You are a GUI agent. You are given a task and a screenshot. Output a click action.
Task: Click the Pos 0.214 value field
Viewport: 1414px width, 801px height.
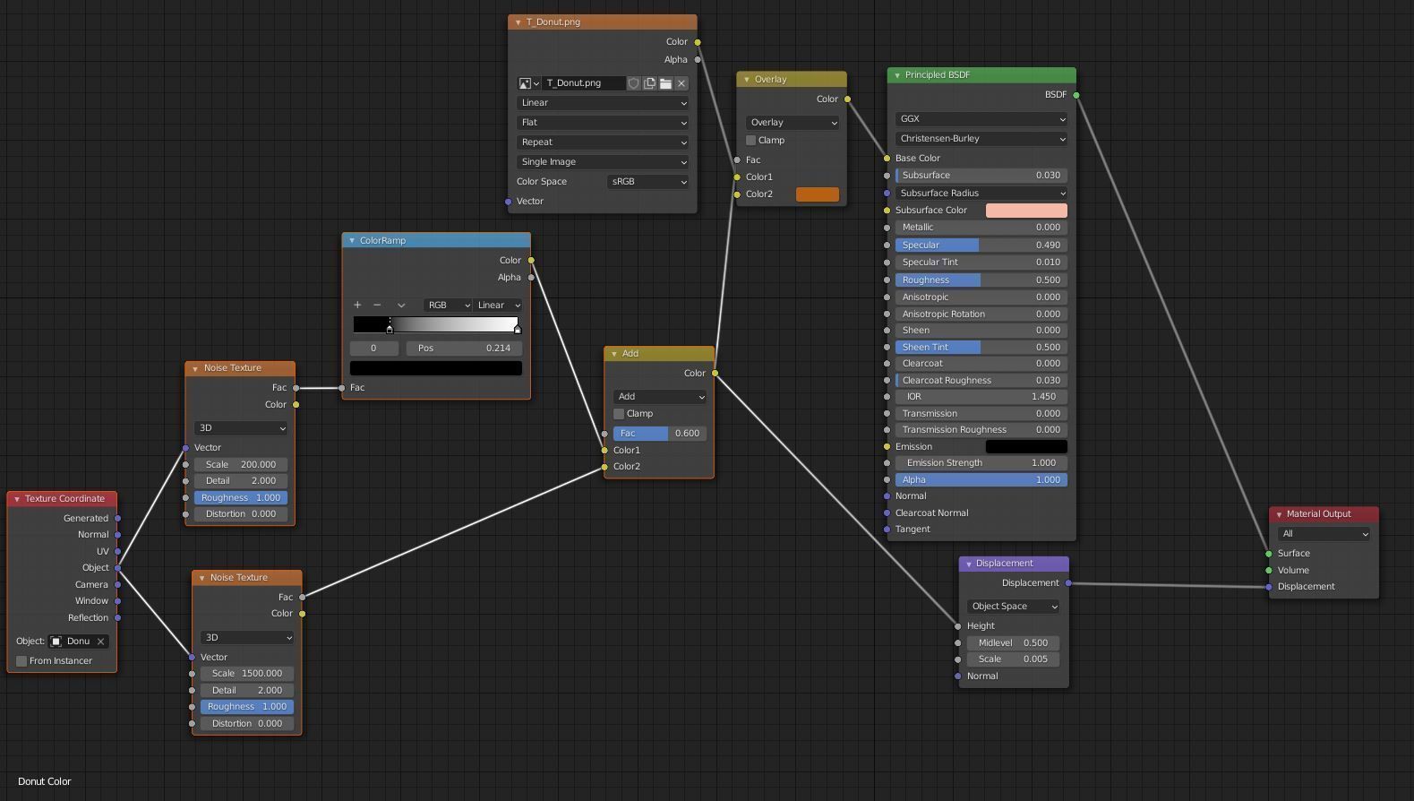coord(464,349)
